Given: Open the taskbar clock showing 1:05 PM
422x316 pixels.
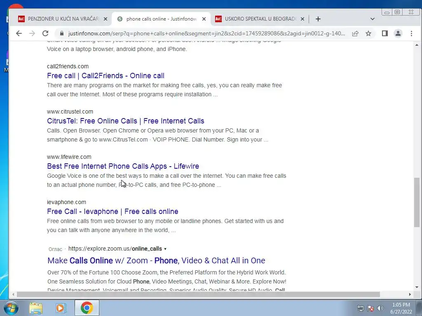Looking at the screenshot, I should tap(401, 308).
